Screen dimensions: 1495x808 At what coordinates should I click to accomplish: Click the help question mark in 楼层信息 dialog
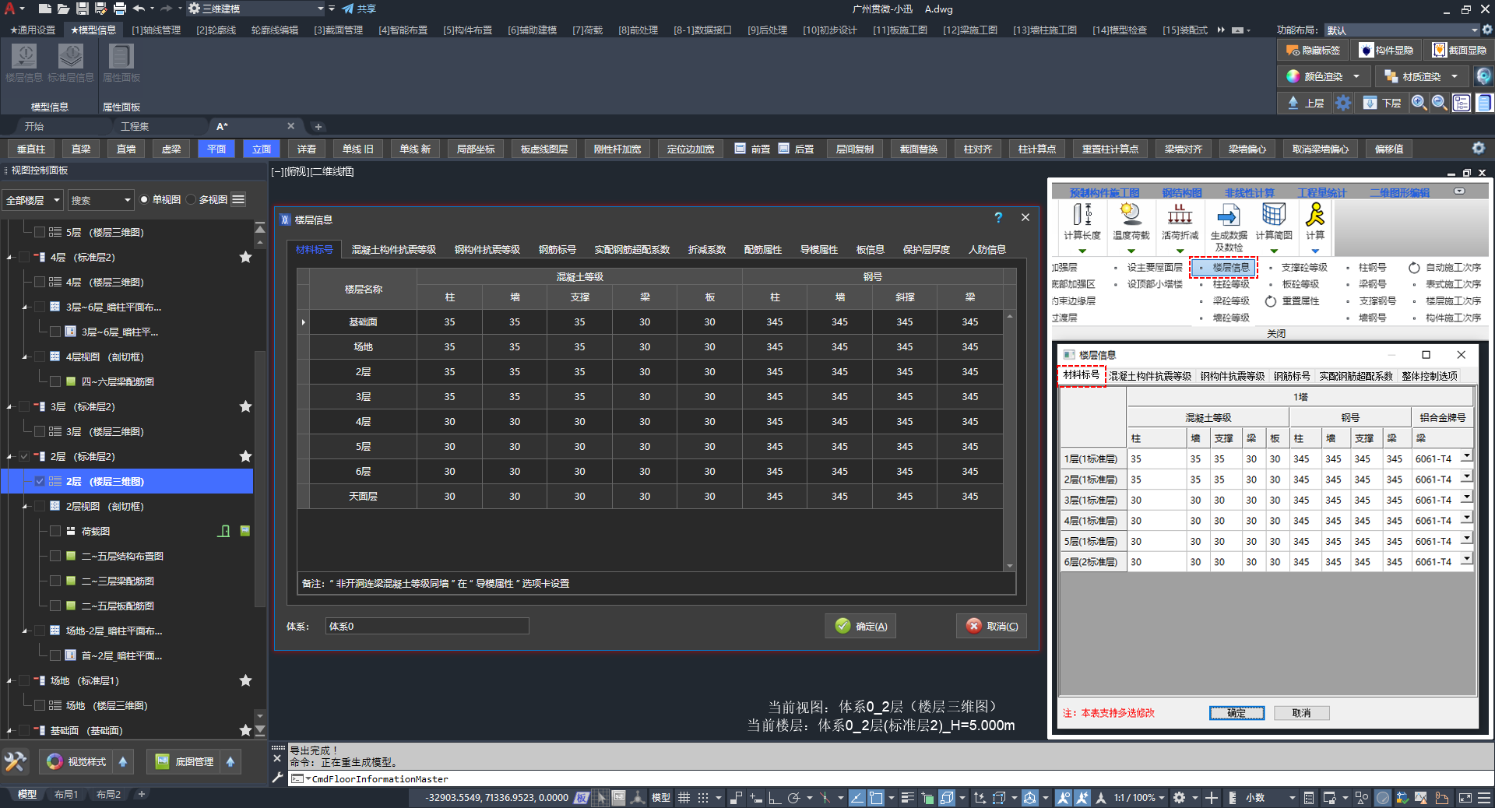(998, 218)
